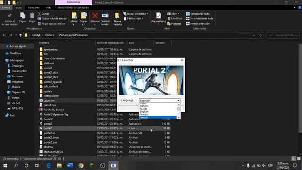The image size is (302, 170).
Task: Sort by the Tamaño column header
Action: point(159,43)
